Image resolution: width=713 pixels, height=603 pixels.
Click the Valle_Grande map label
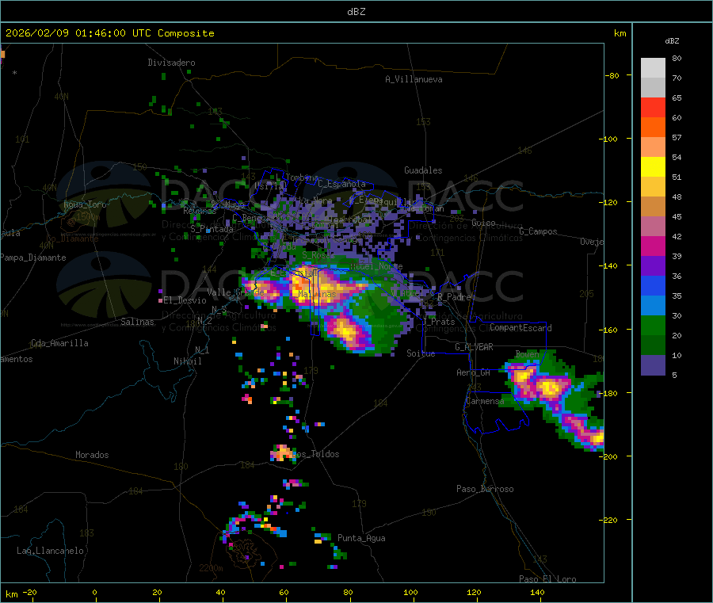click(x=235, y=292)
